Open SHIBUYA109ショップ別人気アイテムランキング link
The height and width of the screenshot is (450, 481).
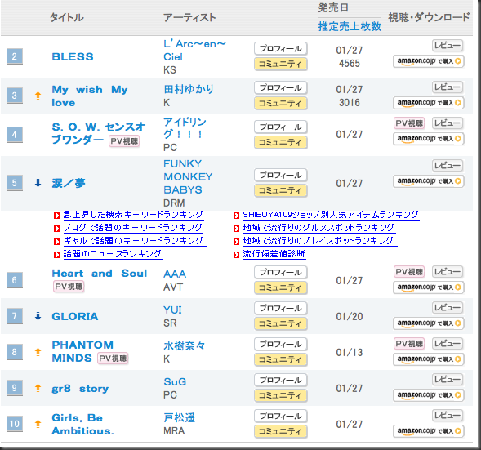pos(331,215)
